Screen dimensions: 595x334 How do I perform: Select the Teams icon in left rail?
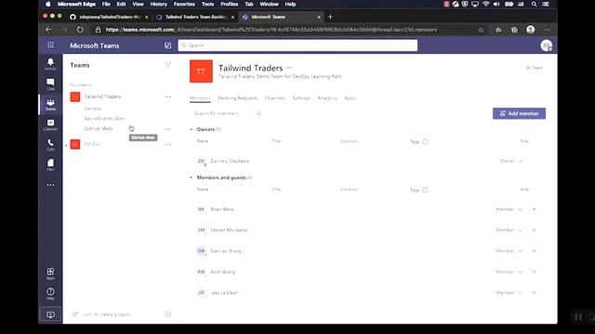[50, 105]
